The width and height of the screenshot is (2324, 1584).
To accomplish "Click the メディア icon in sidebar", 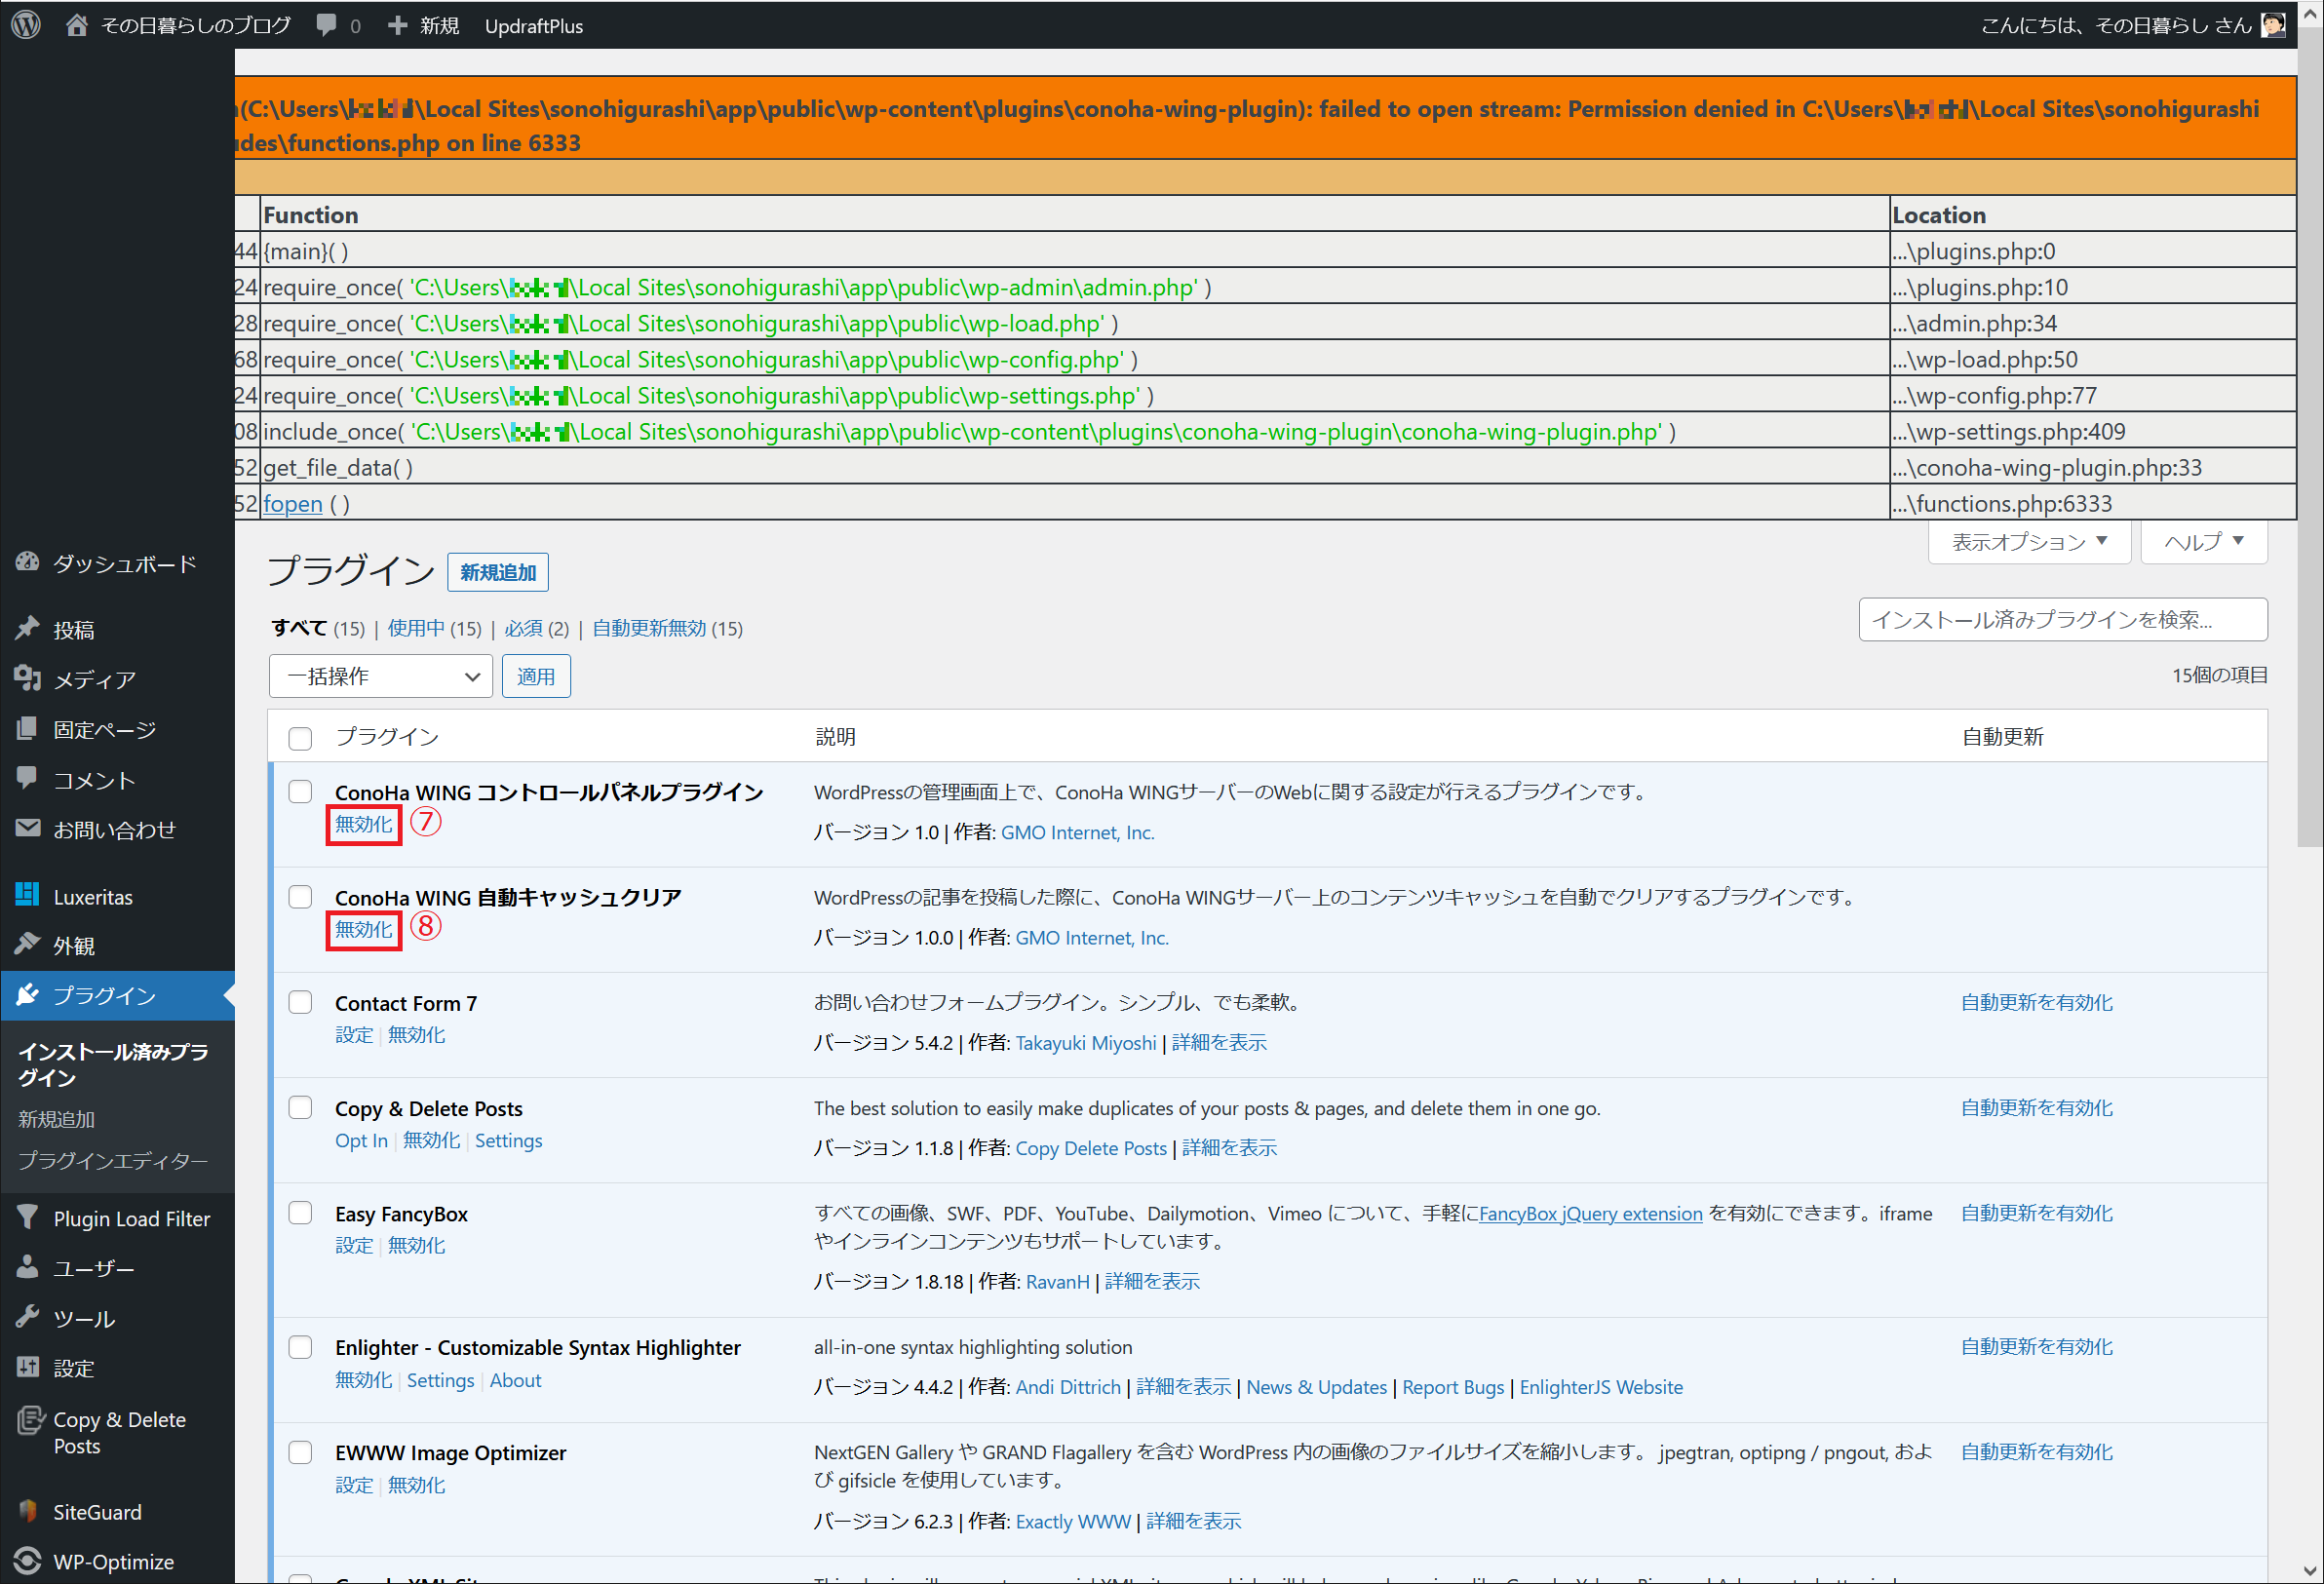I will tap(27, 679).
